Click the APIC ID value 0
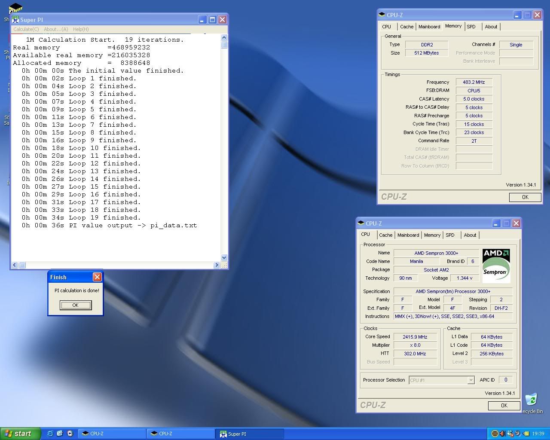The height and width of the screenshot is (440, 550). click(506, 380)
